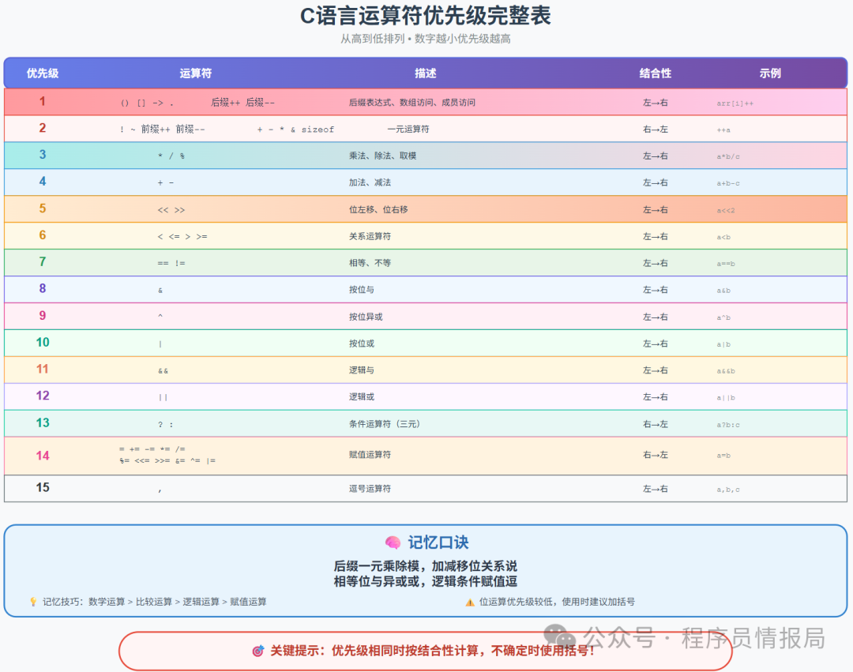Click the warning triangle before 位运算优先级较低
The image size is (853, 672).
pyautogui.click(x=470, y=602)
